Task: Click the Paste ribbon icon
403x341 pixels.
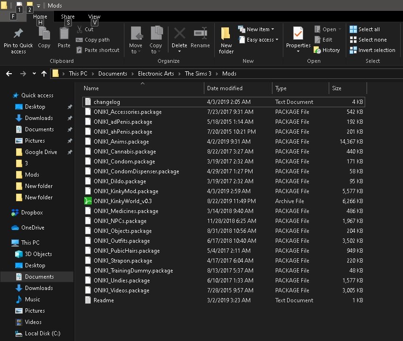Action: click(64, 34)
